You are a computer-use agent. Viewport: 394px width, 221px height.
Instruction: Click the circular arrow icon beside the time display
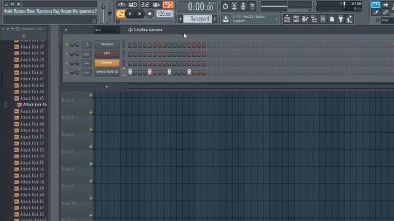[225, 6]
